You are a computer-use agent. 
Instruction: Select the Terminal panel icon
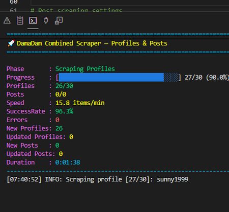point(33,20)
